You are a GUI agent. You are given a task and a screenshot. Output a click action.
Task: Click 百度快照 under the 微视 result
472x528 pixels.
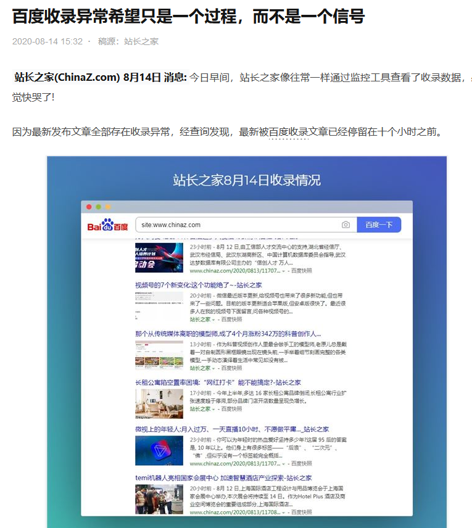point(302,464)
